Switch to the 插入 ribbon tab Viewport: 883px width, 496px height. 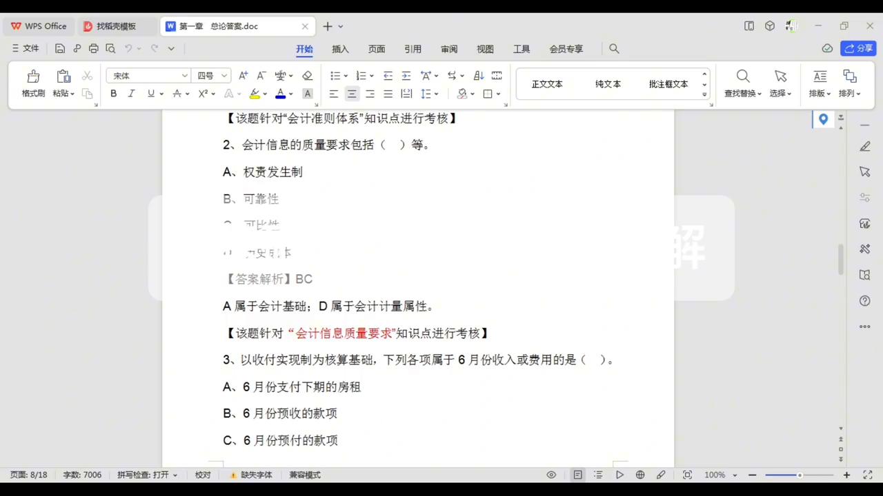340,48
